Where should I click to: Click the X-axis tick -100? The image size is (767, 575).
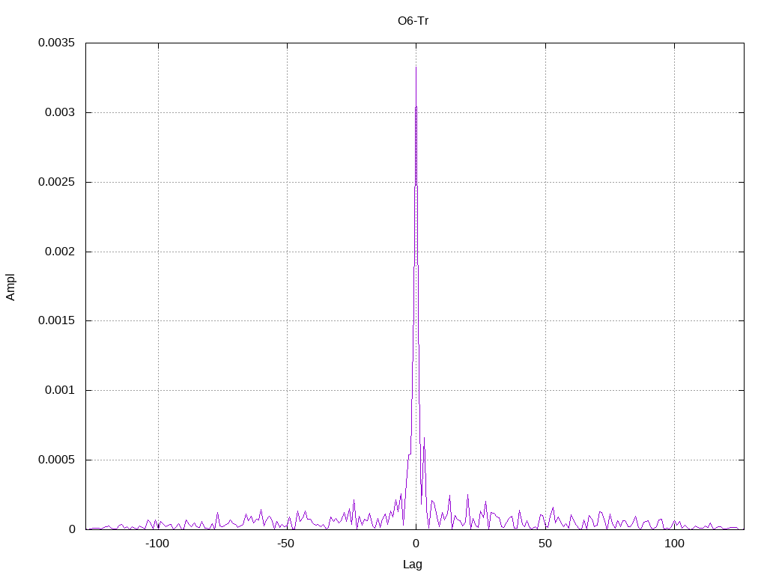click(x=157, y=544)
